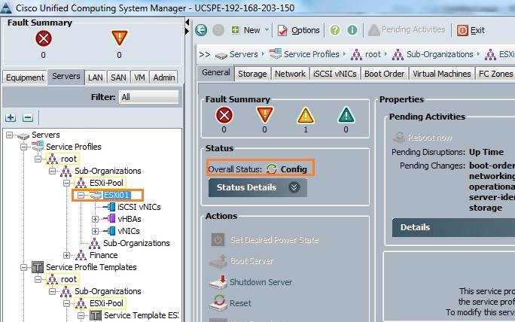Click the vHBAs purple adapter icon
The height and width of the screenshot is (322, 515).
(109, 219)
